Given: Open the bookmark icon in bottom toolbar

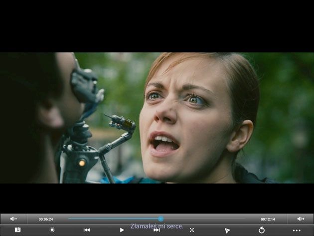Looking at the screenshot, I should point(17,230).
